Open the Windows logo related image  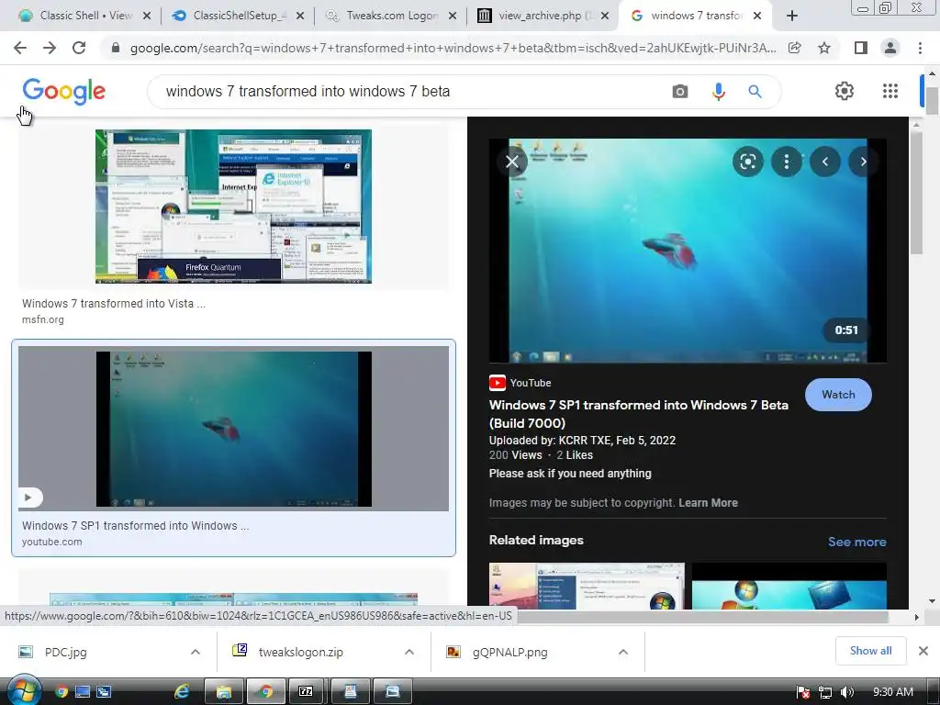789,586
